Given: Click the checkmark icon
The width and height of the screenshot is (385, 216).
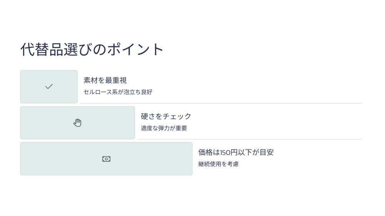Looking at the screenshot, I should (49, 87).
